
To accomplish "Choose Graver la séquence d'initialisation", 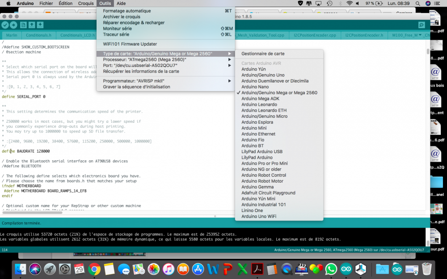I will 166,87.
